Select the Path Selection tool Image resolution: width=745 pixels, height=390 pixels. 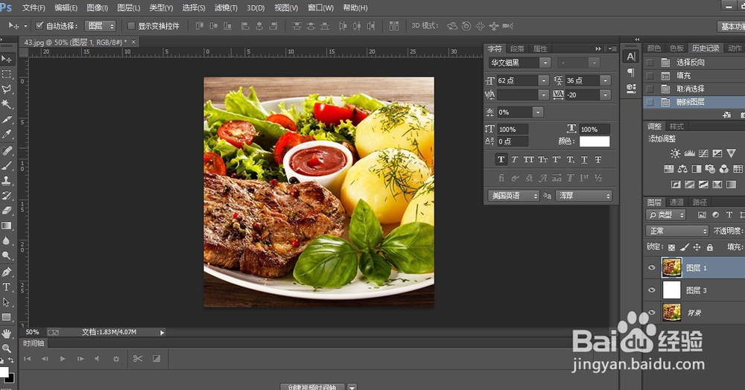coord(7,302)
